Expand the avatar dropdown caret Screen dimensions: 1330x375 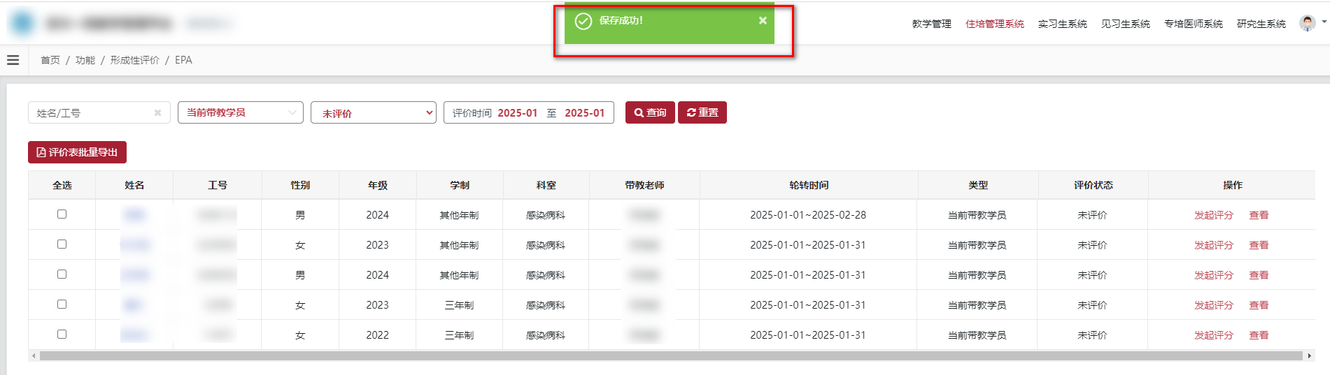1324,22
